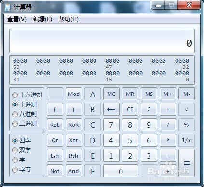
Task: Click the multiplication asterisk button
Action: [168, 140]
